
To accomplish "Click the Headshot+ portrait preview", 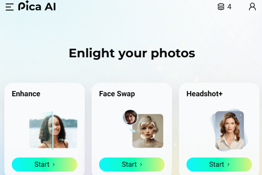I will tap(230, 130).
